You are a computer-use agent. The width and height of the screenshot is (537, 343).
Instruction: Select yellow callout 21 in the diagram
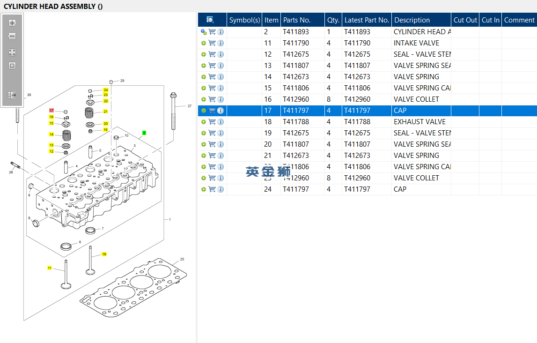[x=106, y=112]
